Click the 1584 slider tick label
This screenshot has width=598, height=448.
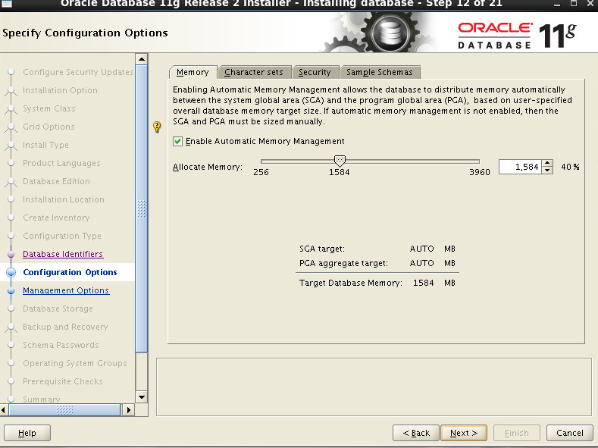point(339,172)
